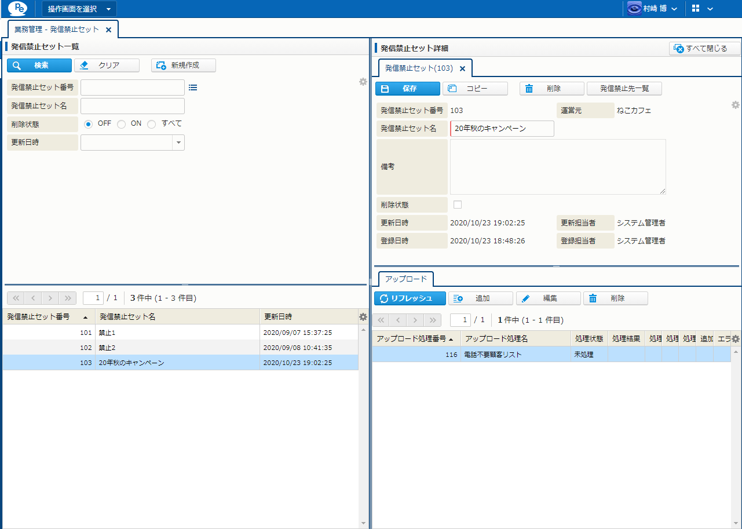
Task: Toggle the 削除状態 checkbox in details
Action: [458, 205]
